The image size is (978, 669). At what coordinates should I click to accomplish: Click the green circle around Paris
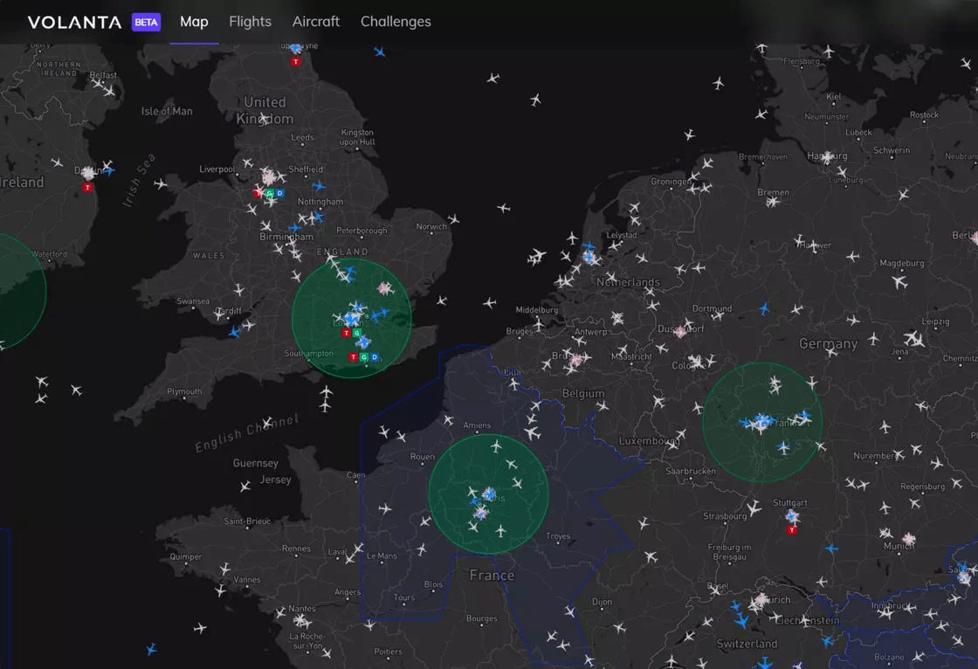488,494
